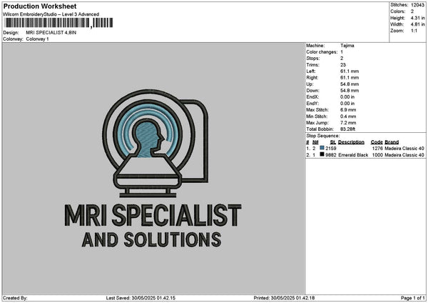
Task: Click the barcode under the Wilcom header
Action: coord(58,23)
